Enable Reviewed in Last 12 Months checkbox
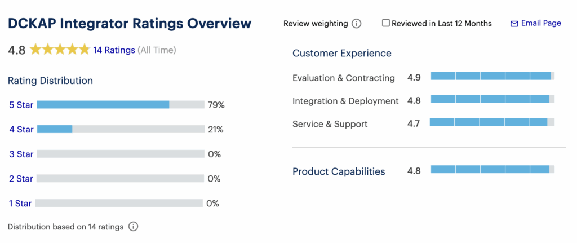 pos(386,23)
